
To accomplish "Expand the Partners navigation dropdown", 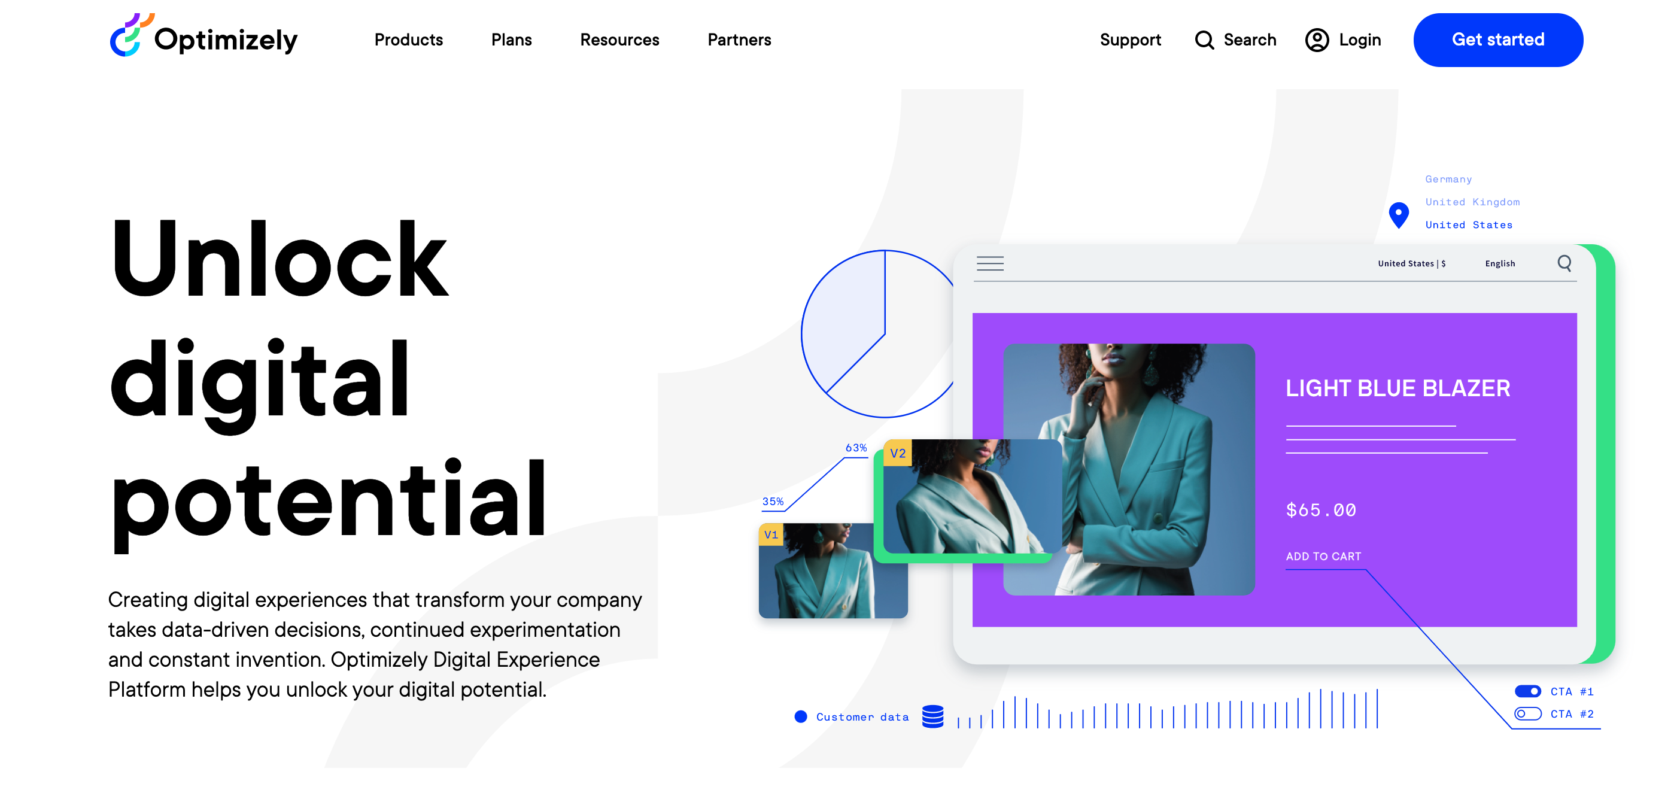I will (738, 41).
